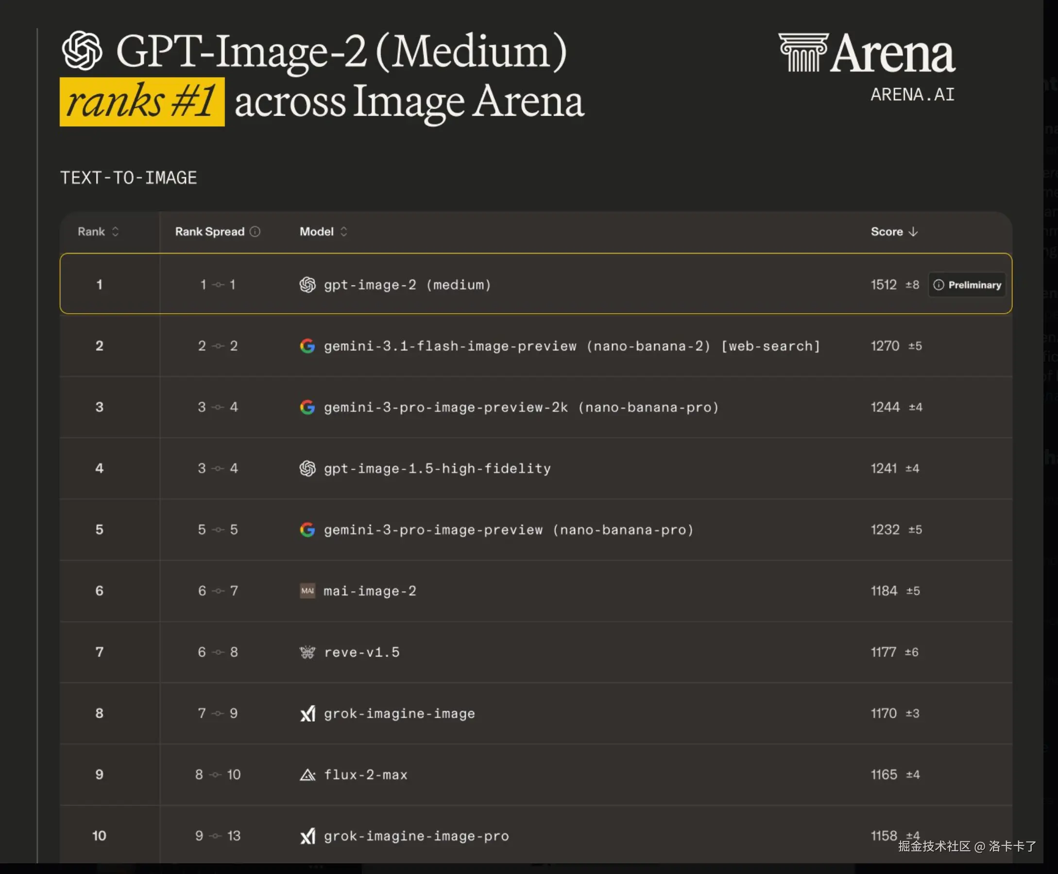Toggle the Rank column sort arrows
The height and width of the screenshot is (874, 1058).
[115, 232]
